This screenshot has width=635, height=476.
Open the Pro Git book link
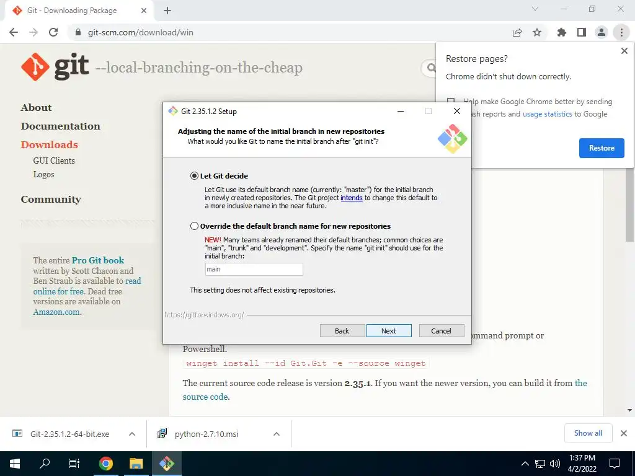(98, 260)
